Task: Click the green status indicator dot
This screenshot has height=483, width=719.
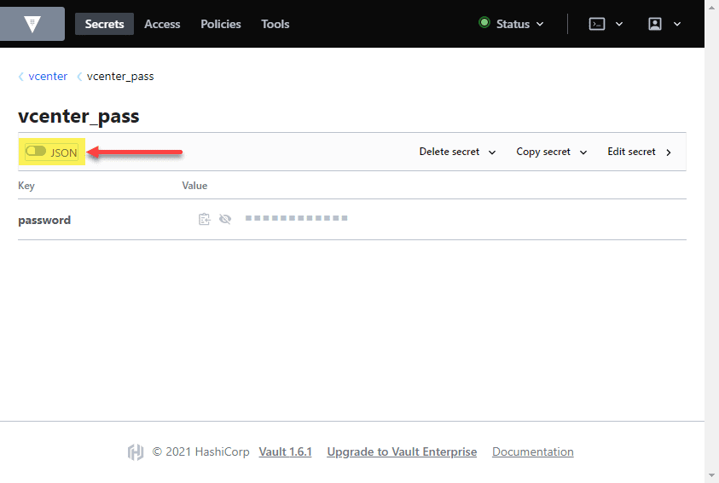Action: click(484, 22)
